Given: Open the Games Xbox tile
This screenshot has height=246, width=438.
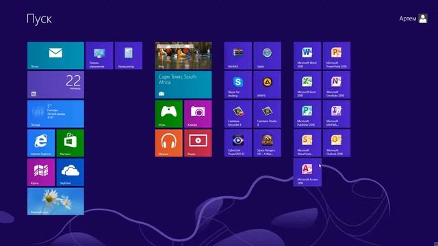Looking at the screenshot, I should pyautogui.click(x=169, y=114).
